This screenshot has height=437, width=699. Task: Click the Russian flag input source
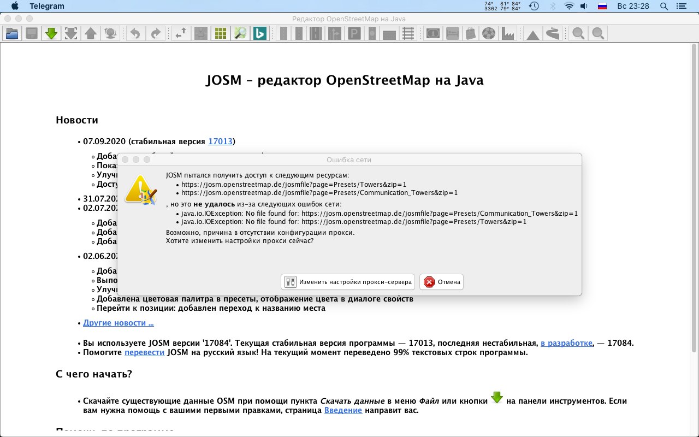click(602, 6)
